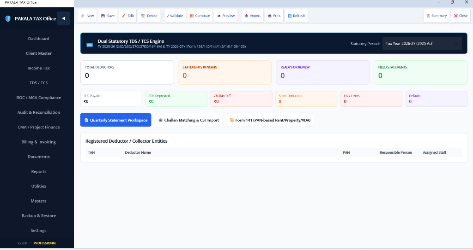
Task: Click the PAN Errors tile
Action: (x=371, y=99)
